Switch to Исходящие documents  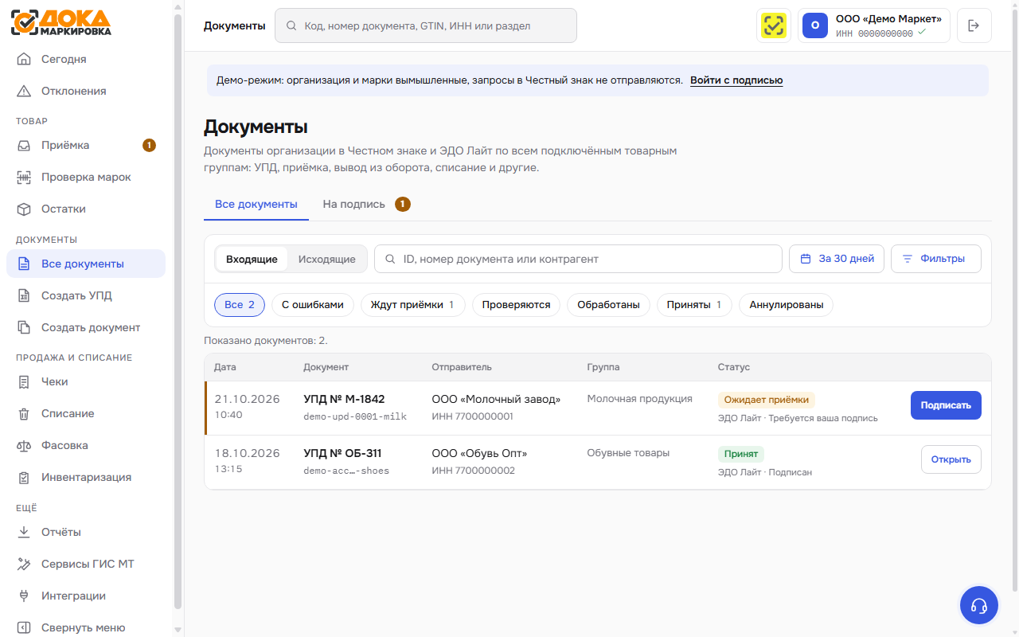click(x=326, y=259)
